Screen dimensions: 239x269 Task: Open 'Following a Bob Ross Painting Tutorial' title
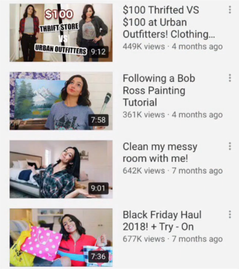[159, 90]
